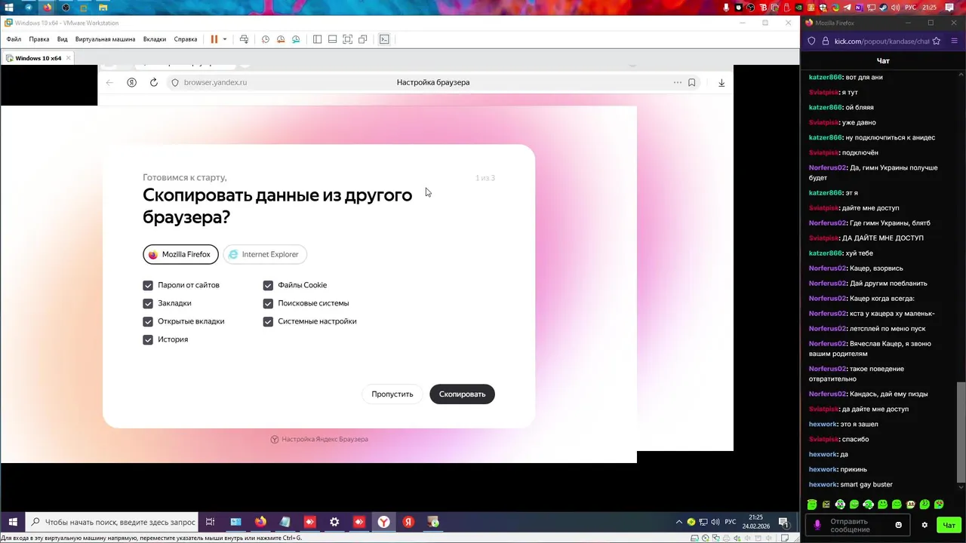The image size is (966, 543).
Task: Open the three-dots menu in Yandex address bar
Action: coord(678,82)
